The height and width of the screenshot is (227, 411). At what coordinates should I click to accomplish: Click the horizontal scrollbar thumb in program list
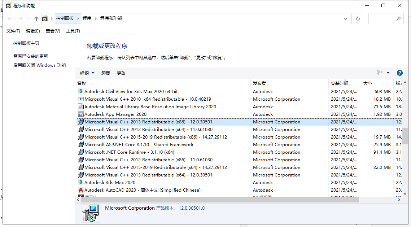tap(220, 200)
